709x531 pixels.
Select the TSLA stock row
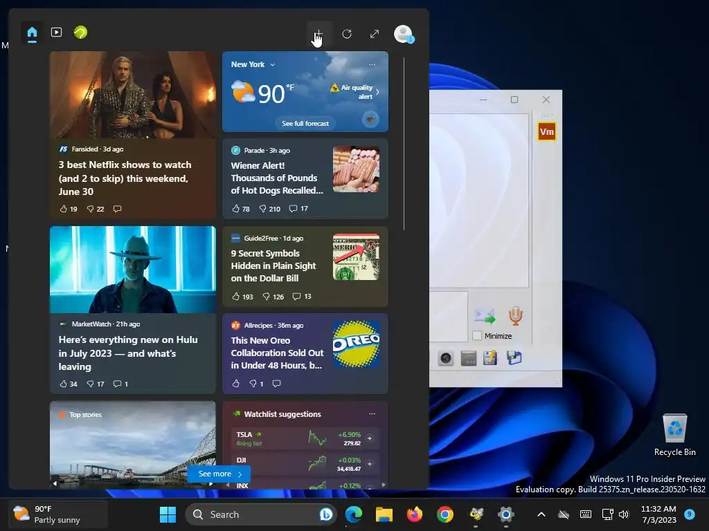pyautogui.click(x=304, y=438)
